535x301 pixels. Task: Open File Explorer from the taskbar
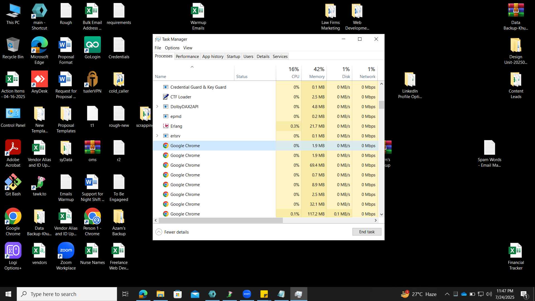tap(160, 294)
